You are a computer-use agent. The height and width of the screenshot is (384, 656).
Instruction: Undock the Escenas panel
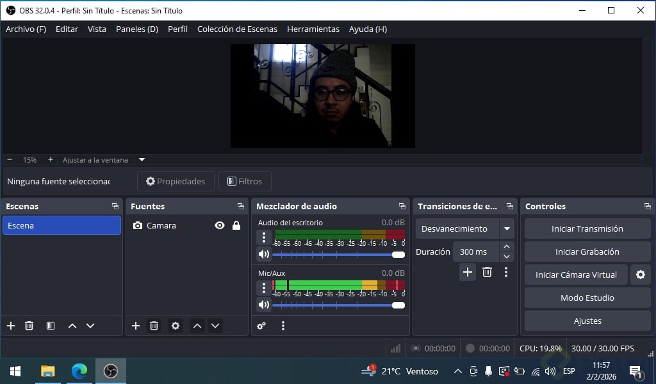tap(115, 206)
